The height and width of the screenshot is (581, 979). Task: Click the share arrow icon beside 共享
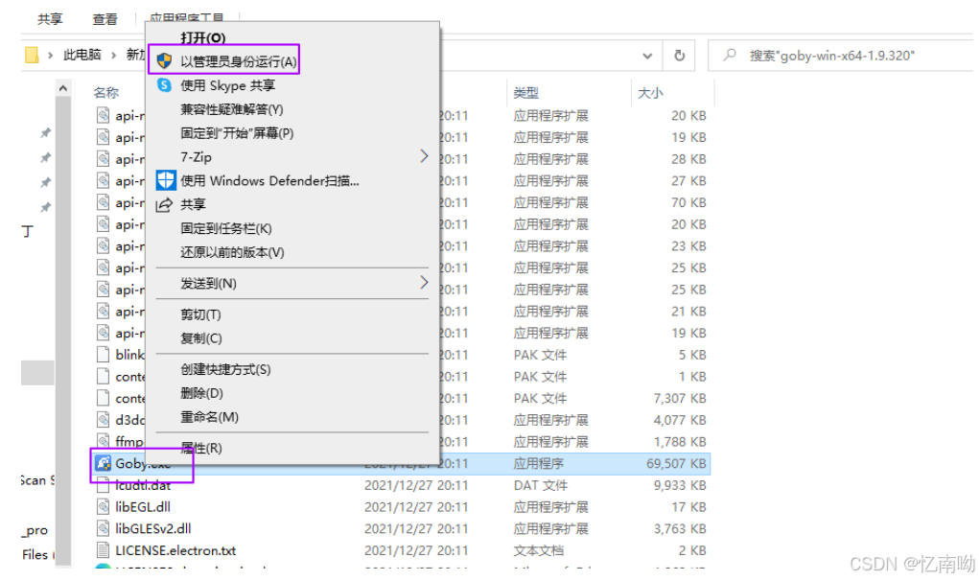(164, 204)
